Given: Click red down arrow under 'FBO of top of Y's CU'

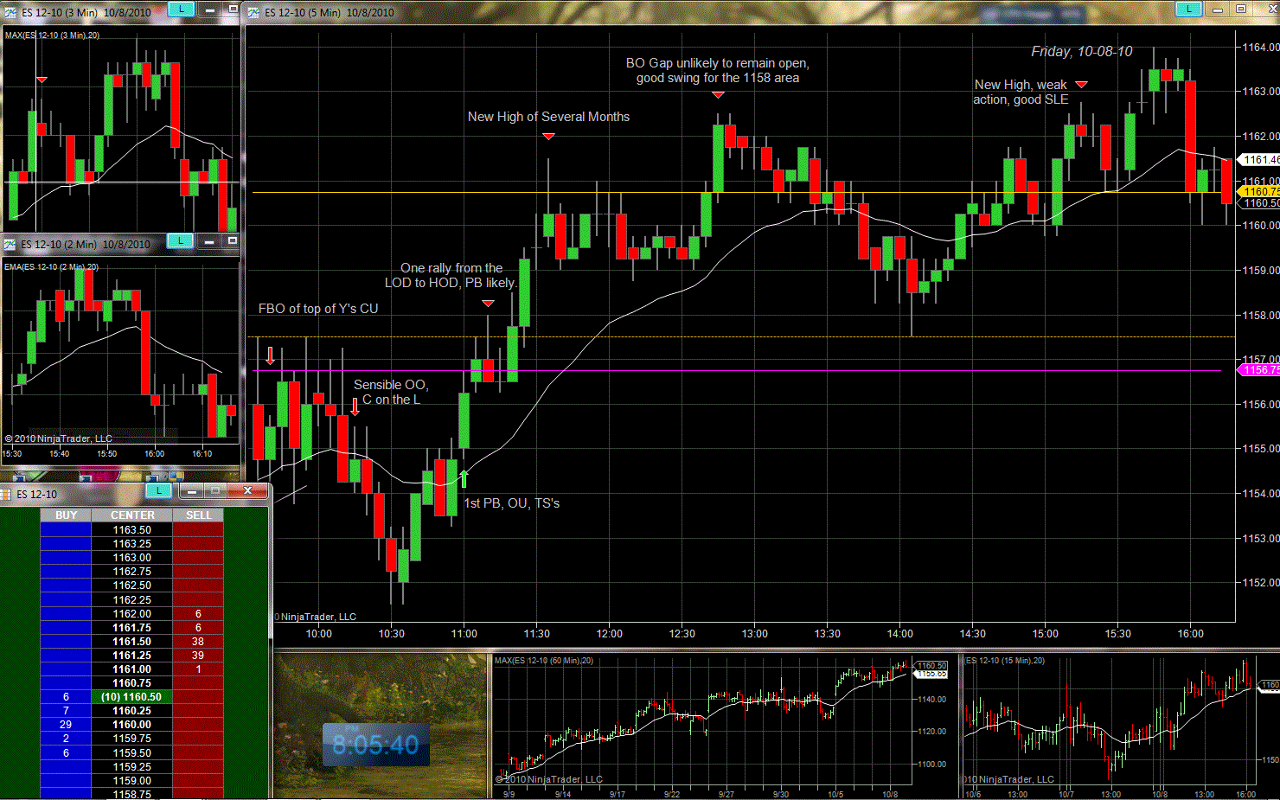Looking at the screenshot, I should [271, 355].
